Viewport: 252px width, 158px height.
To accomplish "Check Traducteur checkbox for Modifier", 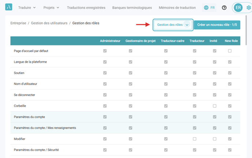I will pyautogui.click(x=194, y=139).
